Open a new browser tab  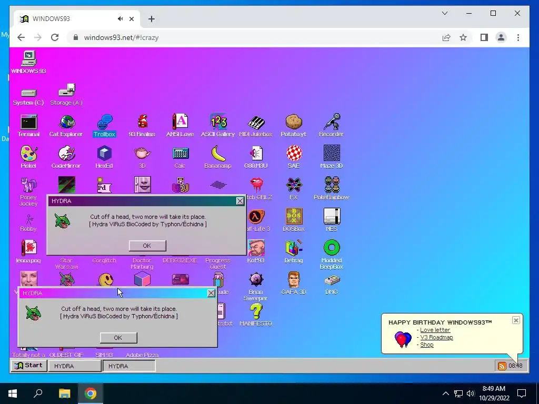click(x=151, y=19)
